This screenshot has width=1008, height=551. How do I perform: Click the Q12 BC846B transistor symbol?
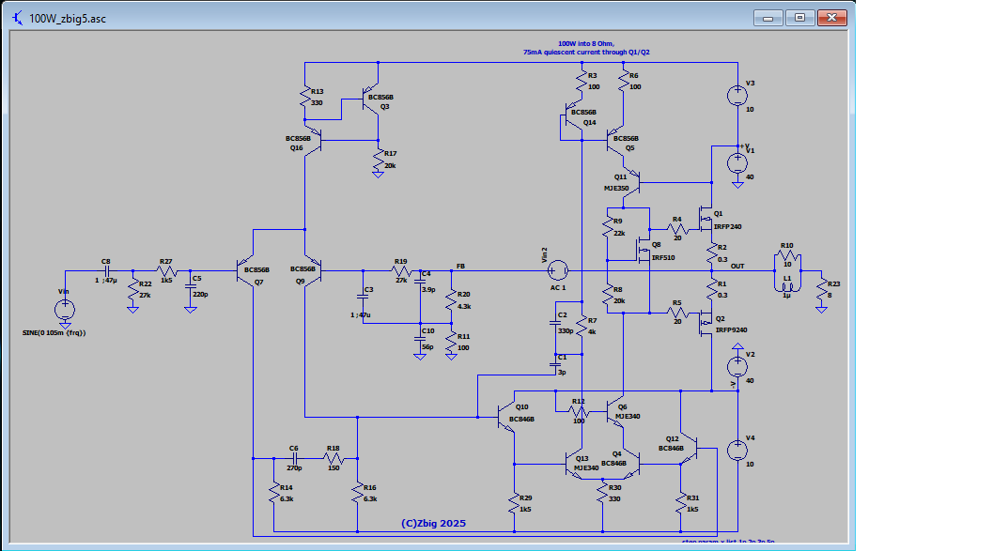tap(690, 449)
